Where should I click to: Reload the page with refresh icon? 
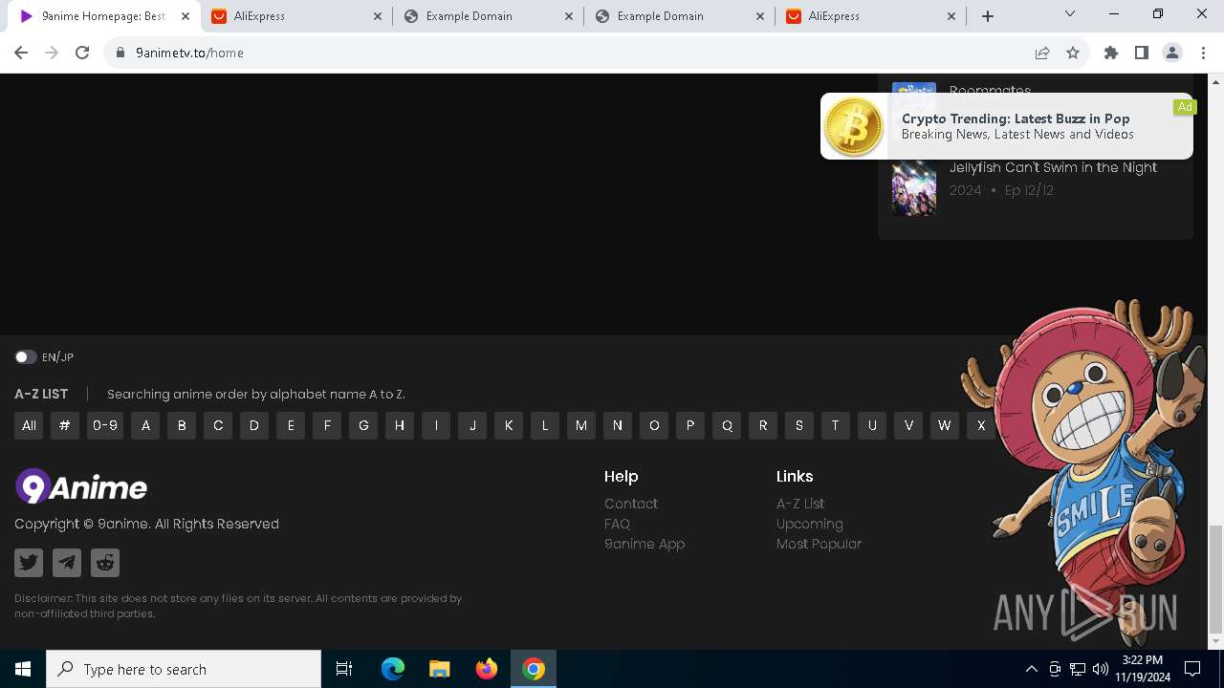point(82,53)
